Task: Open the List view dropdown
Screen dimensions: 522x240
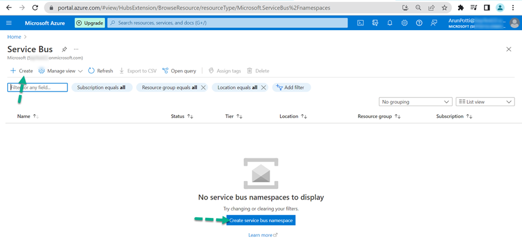Action: (x=485, y=102)
